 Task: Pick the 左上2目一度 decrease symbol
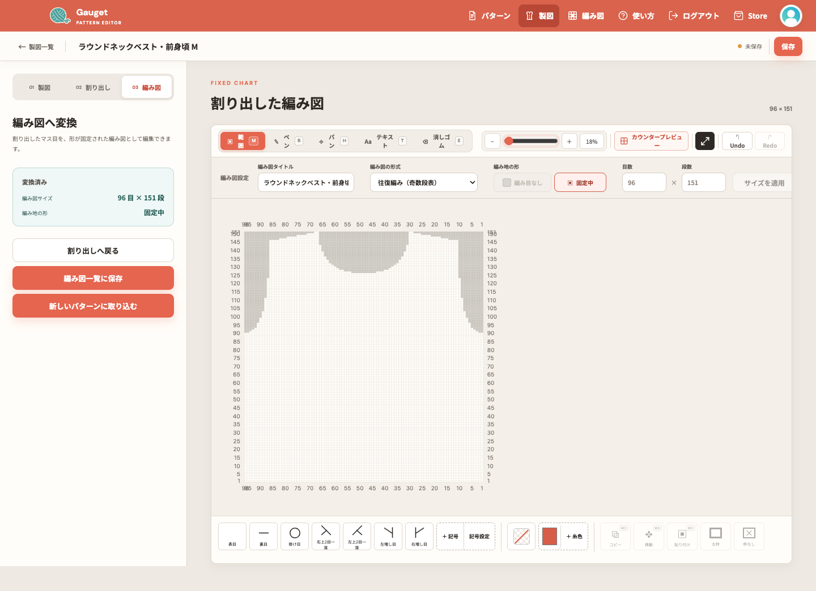(x=357, y=536)
